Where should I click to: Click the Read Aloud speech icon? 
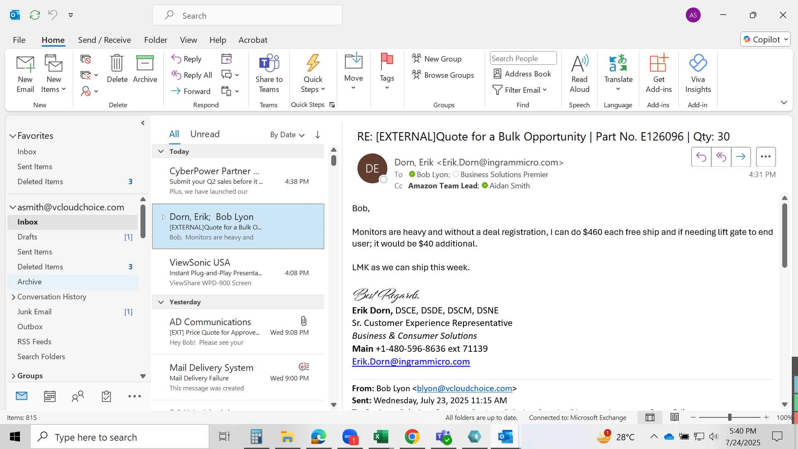(579, 63)
